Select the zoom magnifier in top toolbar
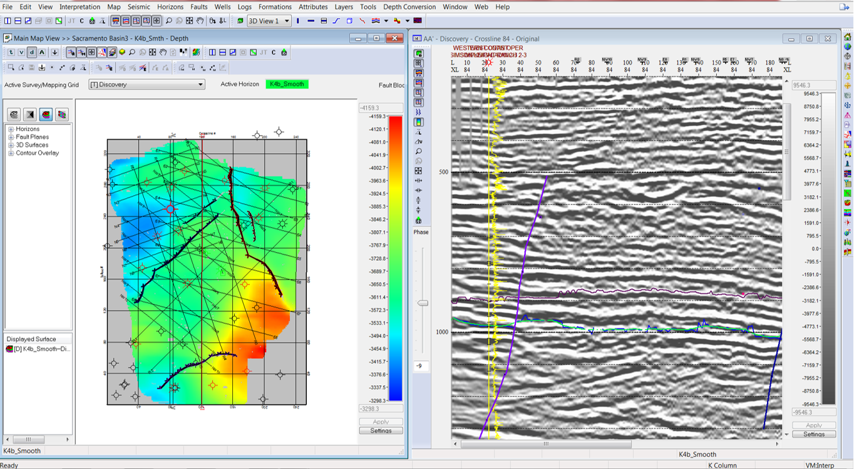 [x=169, y=21]
